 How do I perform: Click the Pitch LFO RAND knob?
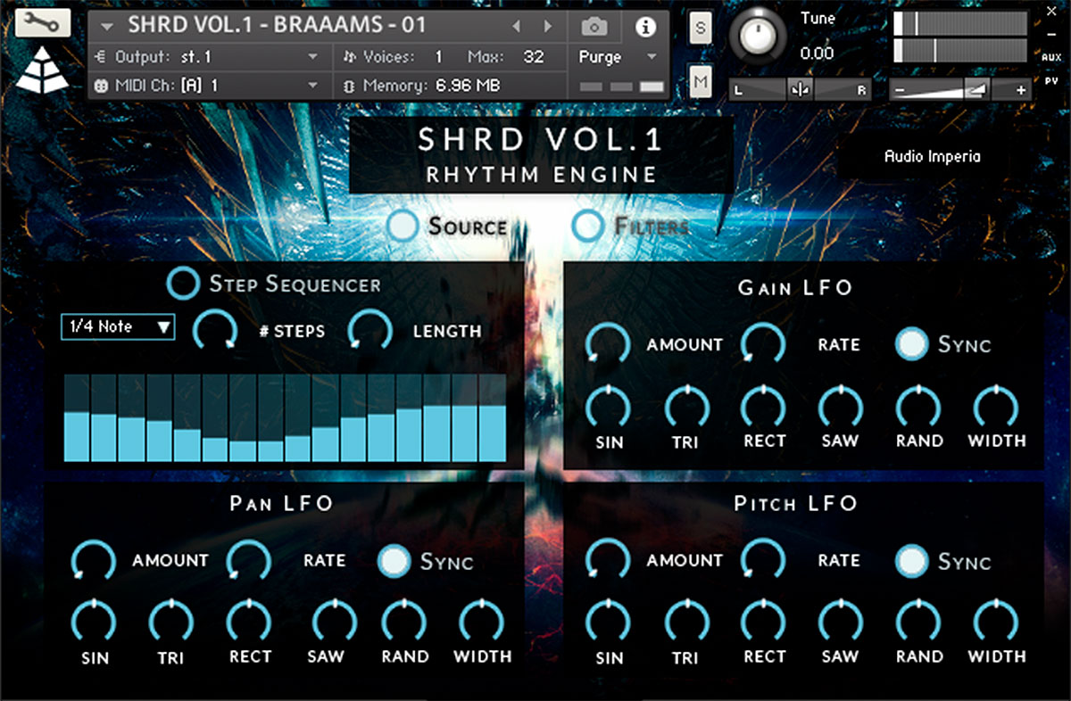click(x=918, y=623)
